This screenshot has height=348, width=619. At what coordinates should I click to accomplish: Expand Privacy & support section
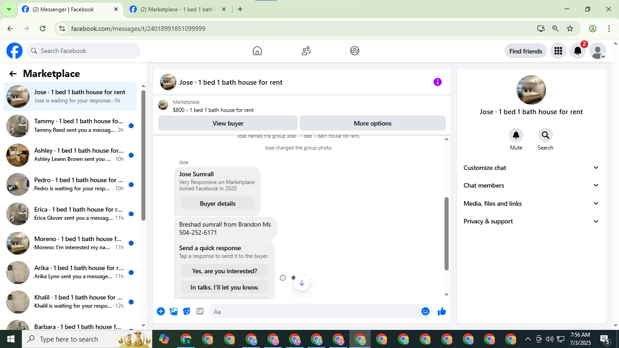point(531,221)
